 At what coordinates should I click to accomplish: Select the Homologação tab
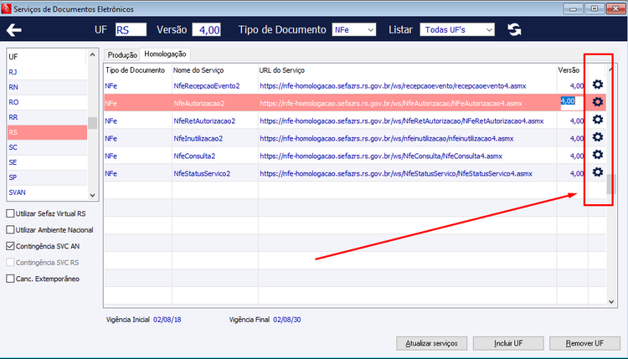pos(165,54)
